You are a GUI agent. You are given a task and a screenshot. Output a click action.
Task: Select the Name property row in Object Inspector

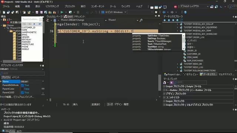coord(22,82)
